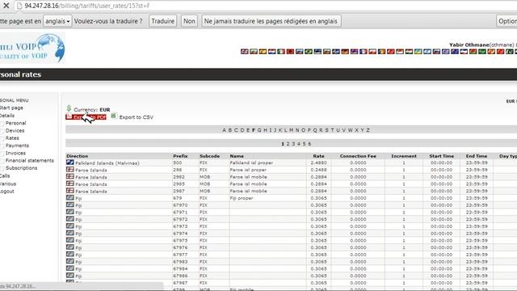Image resolution: width=517 pixels, height=291 pixels.
Task: Click the Faroe Islands flag in prefix 298 row
Action: [70, 169]
